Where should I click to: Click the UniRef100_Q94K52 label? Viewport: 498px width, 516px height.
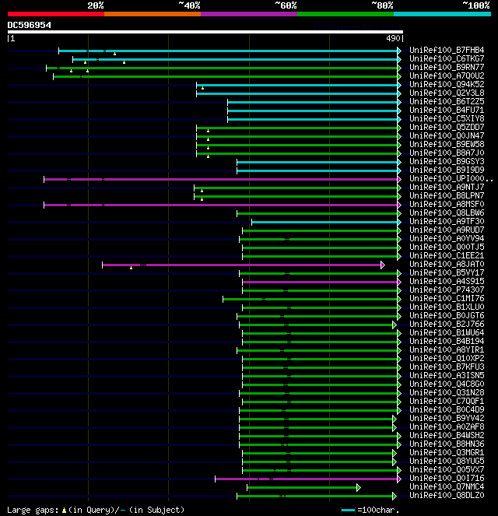pyautogui.click(x=447, y=84)
